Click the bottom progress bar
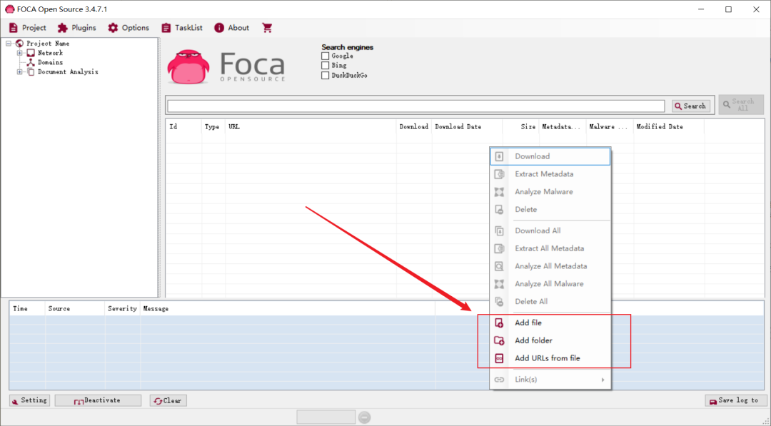The height and width of the screenshot is (426, 771). [326, 417]
